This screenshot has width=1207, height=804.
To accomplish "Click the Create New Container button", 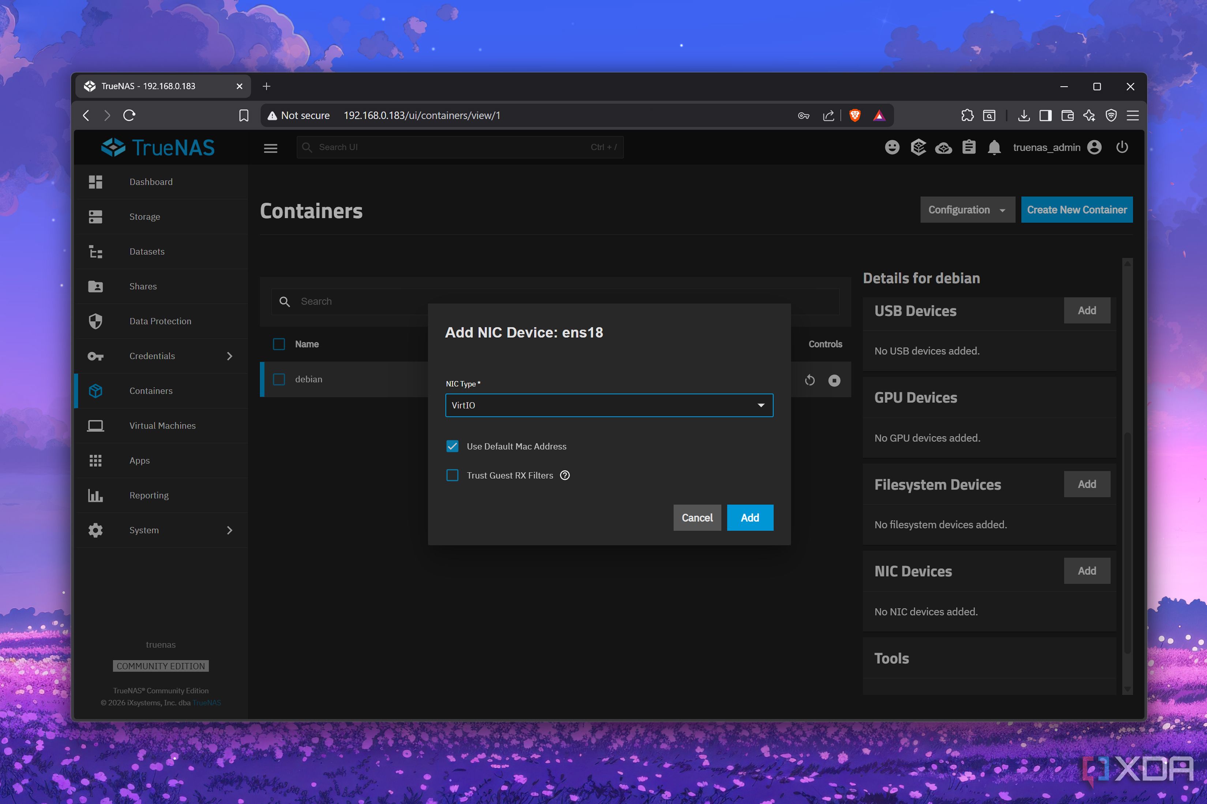I will click(x=1077, y=210).
